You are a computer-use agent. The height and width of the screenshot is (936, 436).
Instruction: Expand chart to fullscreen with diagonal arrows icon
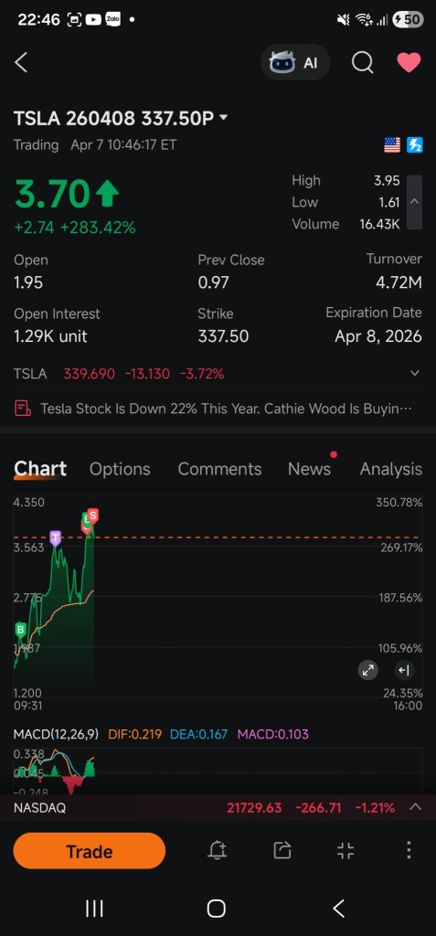[368, 670]
